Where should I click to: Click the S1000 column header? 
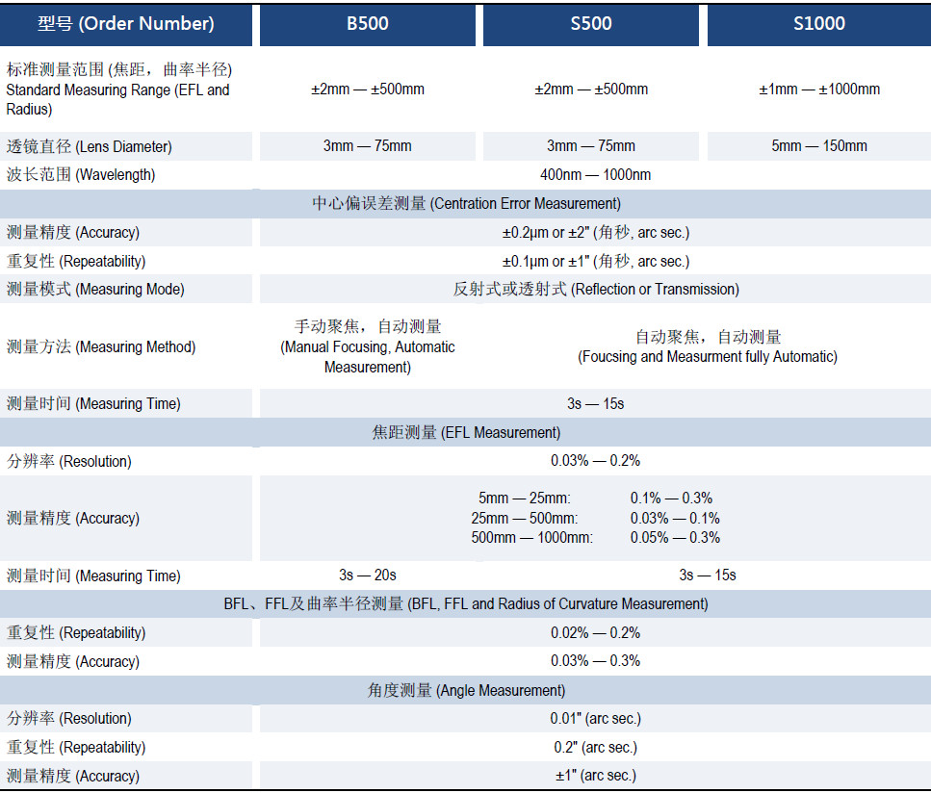coord(818,24)
